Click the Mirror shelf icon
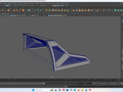The image size is (123, 92). 56,10
